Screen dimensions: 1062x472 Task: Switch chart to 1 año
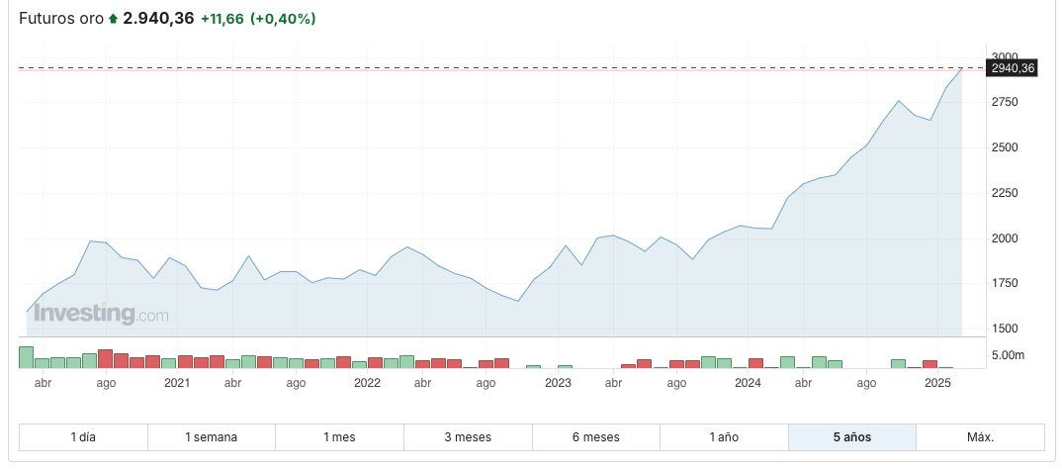pos(724,437)
